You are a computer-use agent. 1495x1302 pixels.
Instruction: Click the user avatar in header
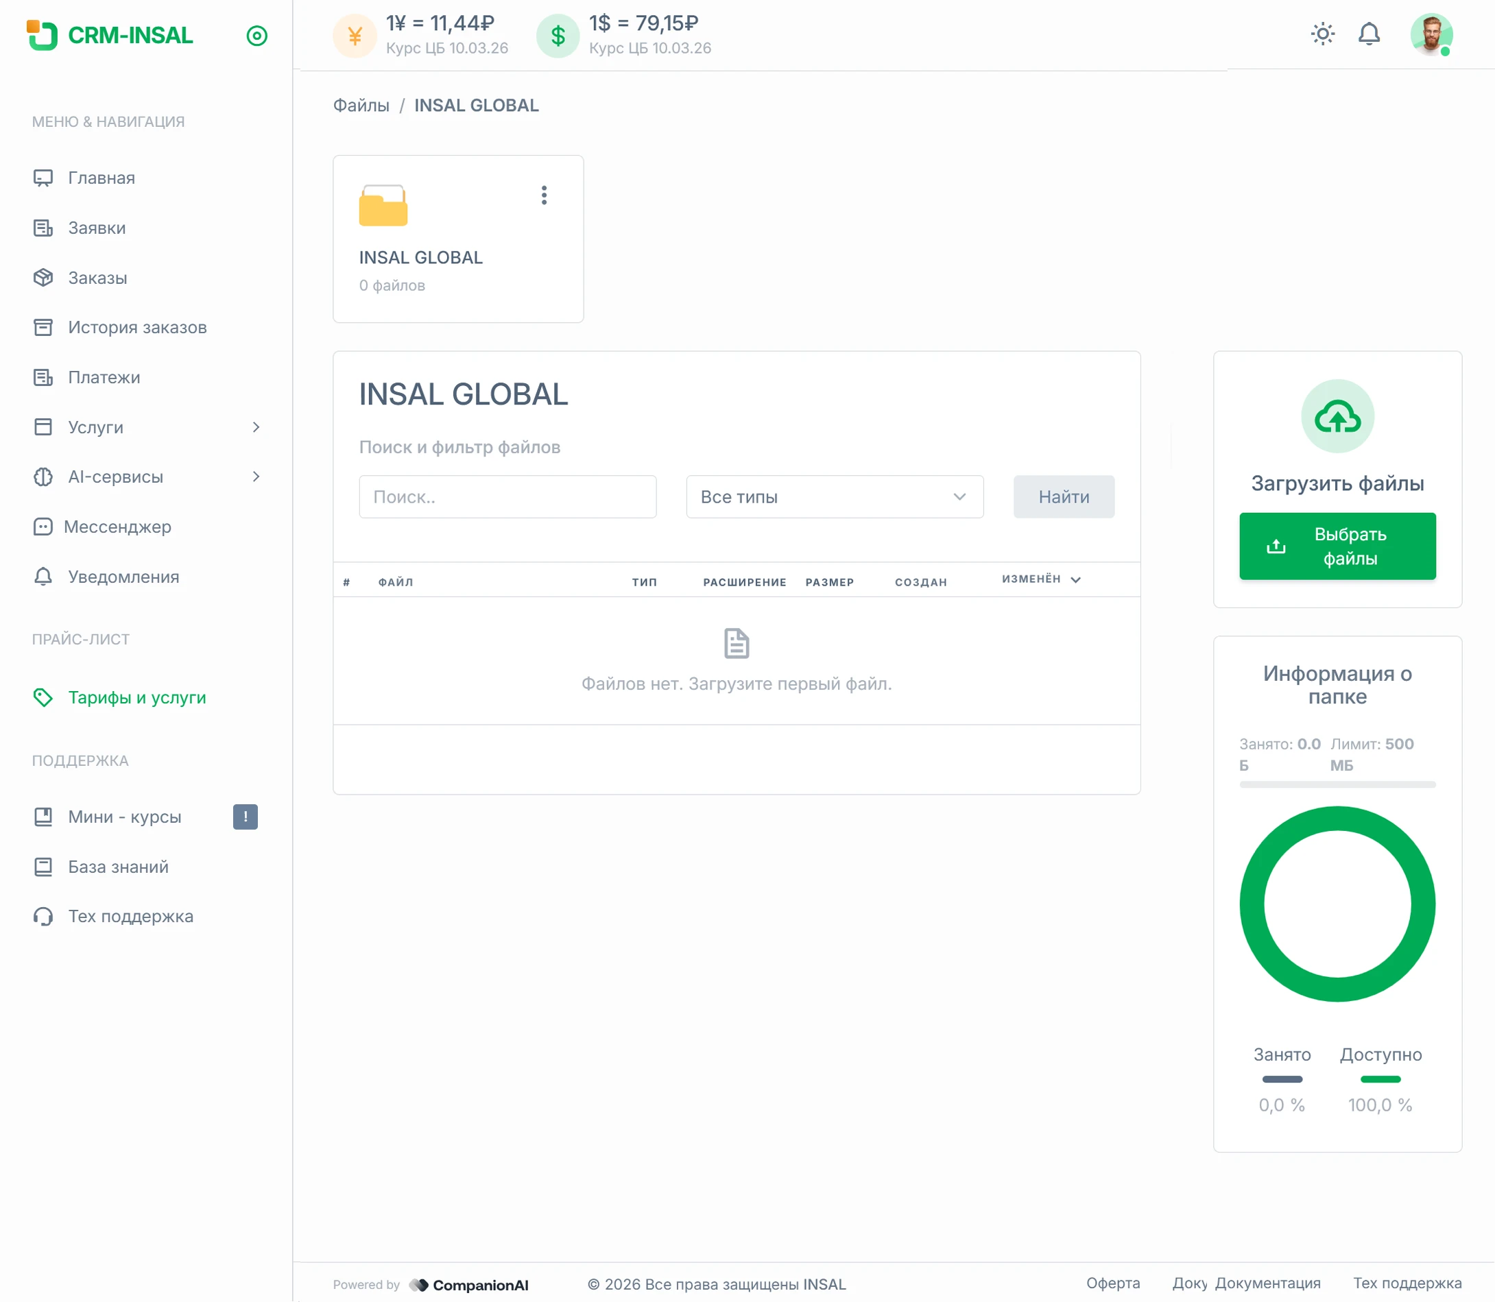tap(1431, 34)
